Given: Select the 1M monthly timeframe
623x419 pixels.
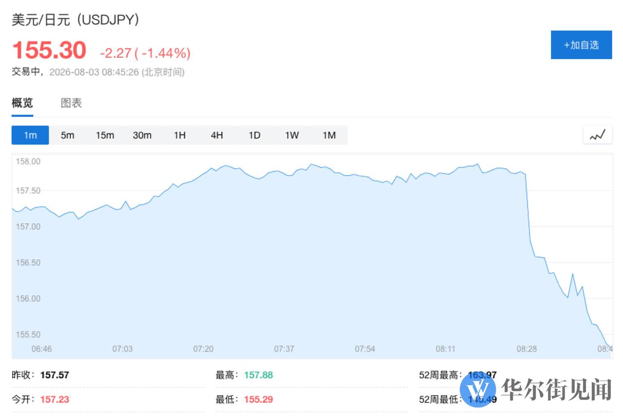Looking at the screenshot, I should (330, 135).
